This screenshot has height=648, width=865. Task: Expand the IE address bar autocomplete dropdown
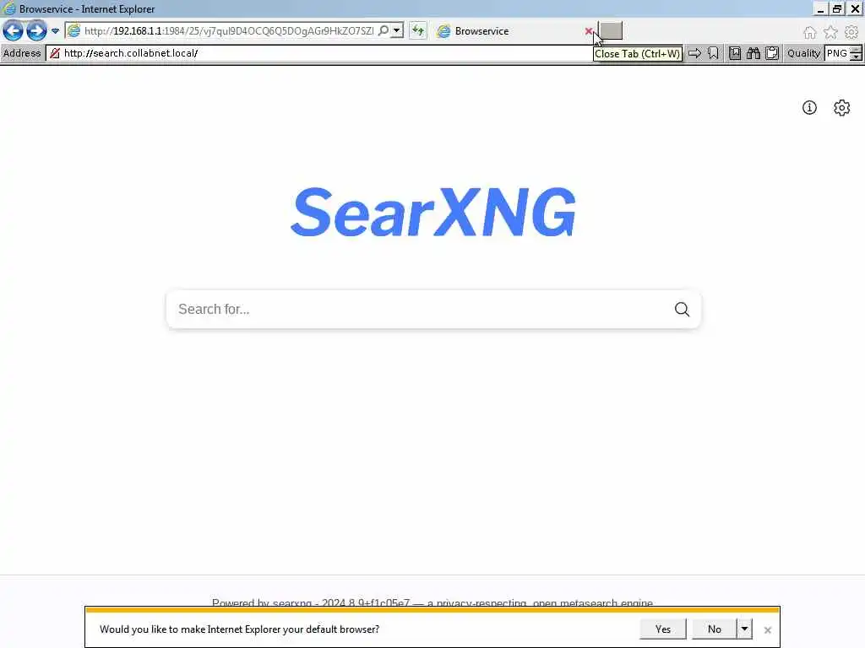[x=397, y=30]
